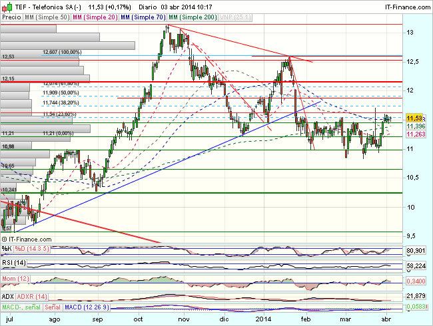The image size is (433, 326).
Task: Click the candlestick chart icon beside TEF
Action: point(7,7)
